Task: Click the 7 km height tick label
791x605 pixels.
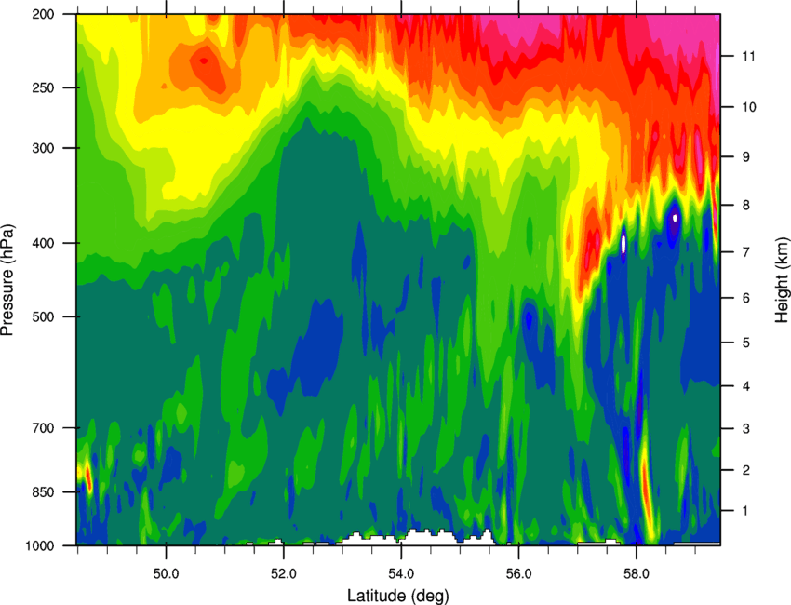Action: tap(746, 252)
